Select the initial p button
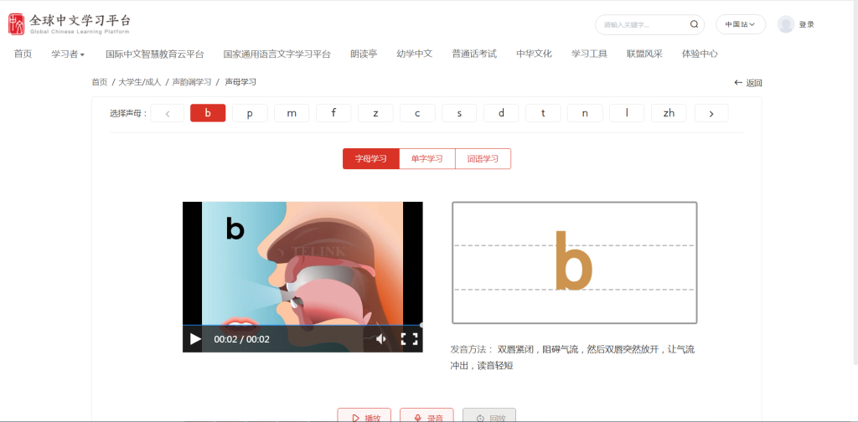 point(250,113)
